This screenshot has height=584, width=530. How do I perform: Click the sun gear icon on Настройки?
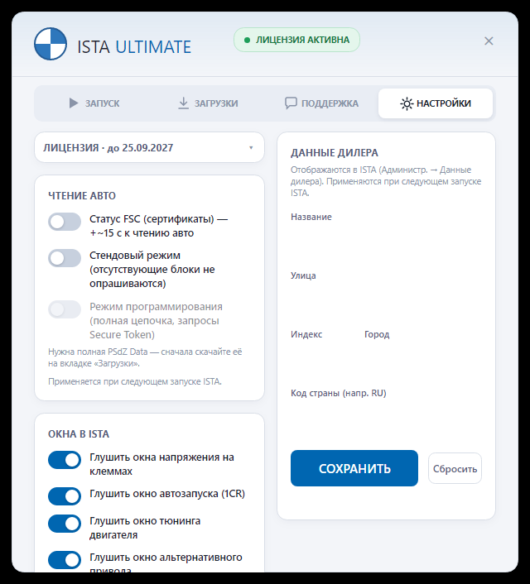[407, 103]
